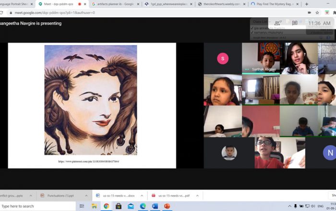The height and width of the screenshot is (211, 336).
Task: Click the red shield extension icon
Action: (327, 12)
